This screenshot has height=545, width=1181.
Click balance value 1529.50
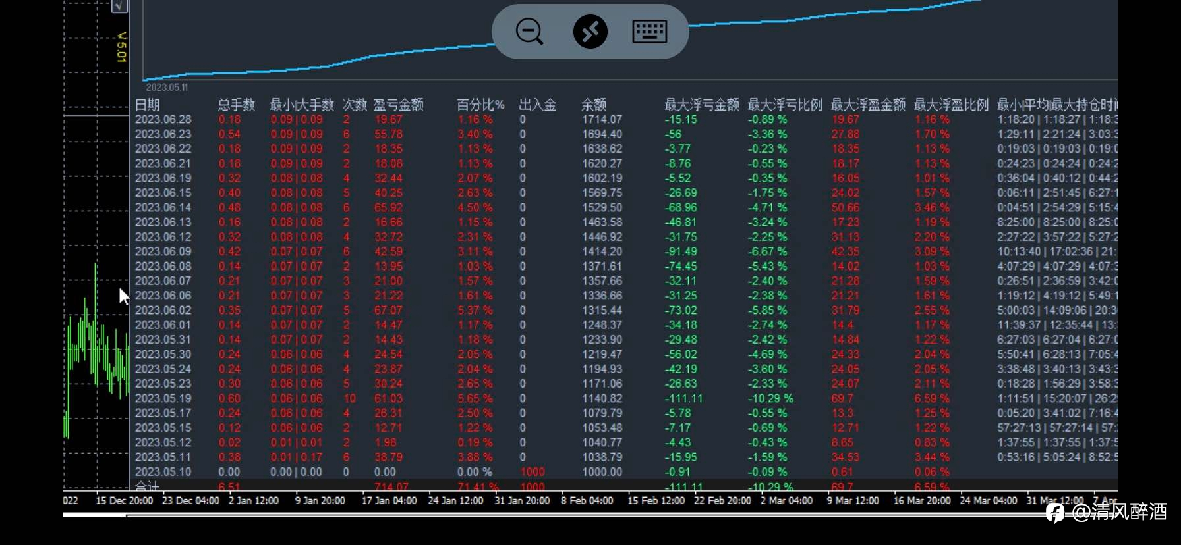602,207
